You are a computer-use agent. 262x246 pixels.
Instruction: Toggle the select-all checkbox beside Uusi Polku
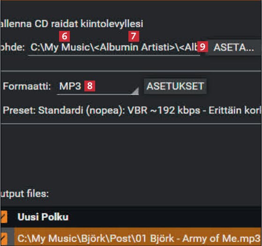tap(4, 217)
